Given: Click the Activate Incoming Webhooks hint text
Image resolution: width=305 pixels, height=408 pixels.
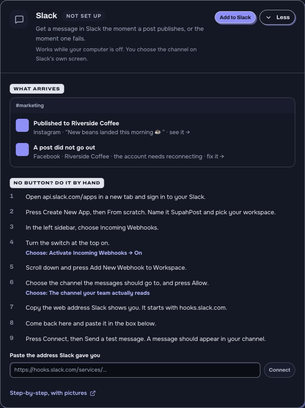Looking at the screenshot, I should click(84, 253).
